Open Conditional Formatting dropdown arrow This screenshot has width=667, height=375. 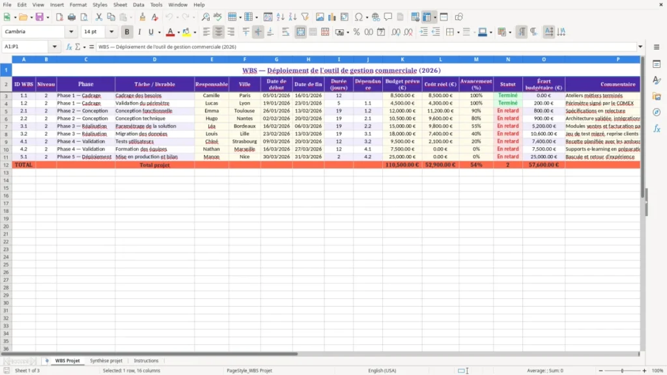510,33
